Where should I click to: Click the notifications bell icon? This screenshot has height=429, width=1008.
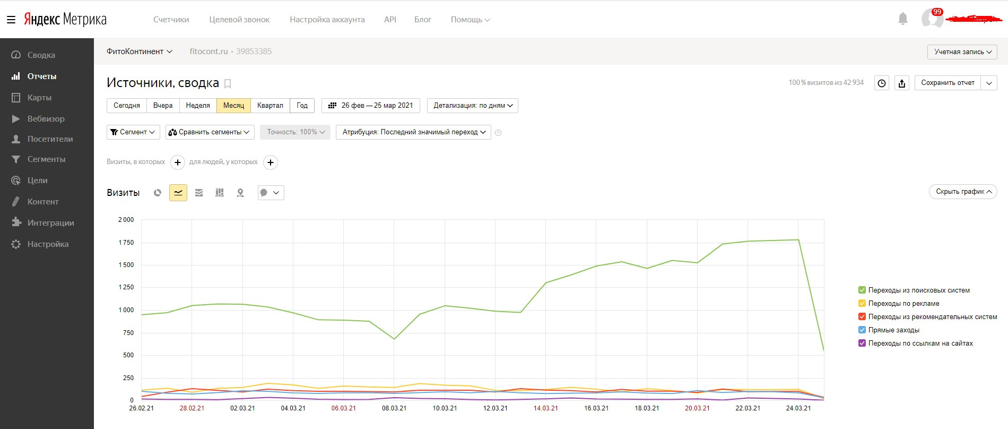(903, 19)
